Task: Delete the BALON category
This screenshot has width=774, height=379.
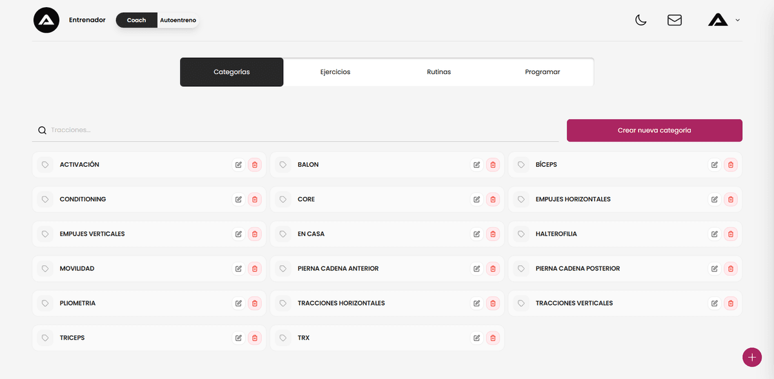Action: 493,165
